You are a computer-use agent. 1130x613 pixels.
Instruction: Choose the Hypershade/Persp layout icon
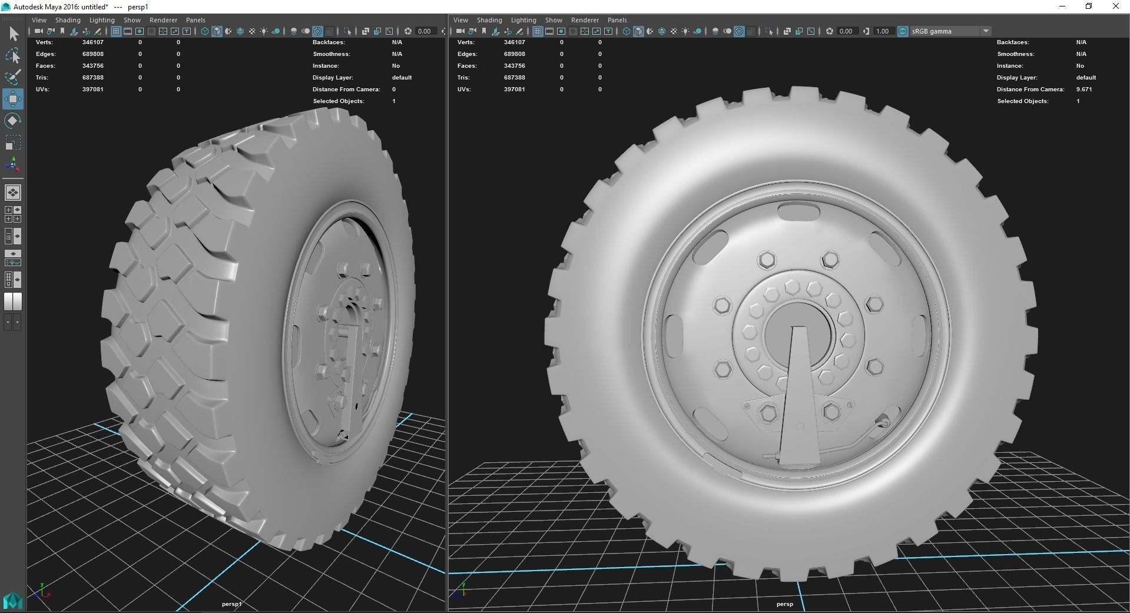pos(13,280)
